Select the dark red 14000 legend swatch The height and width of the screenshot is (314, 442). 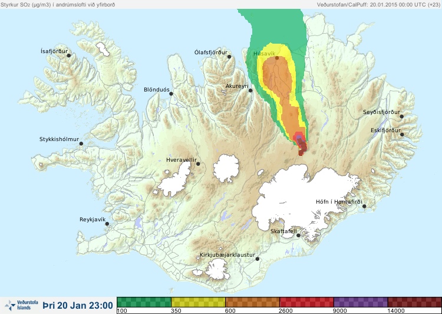pyautogui.click(x=414, y=302)
